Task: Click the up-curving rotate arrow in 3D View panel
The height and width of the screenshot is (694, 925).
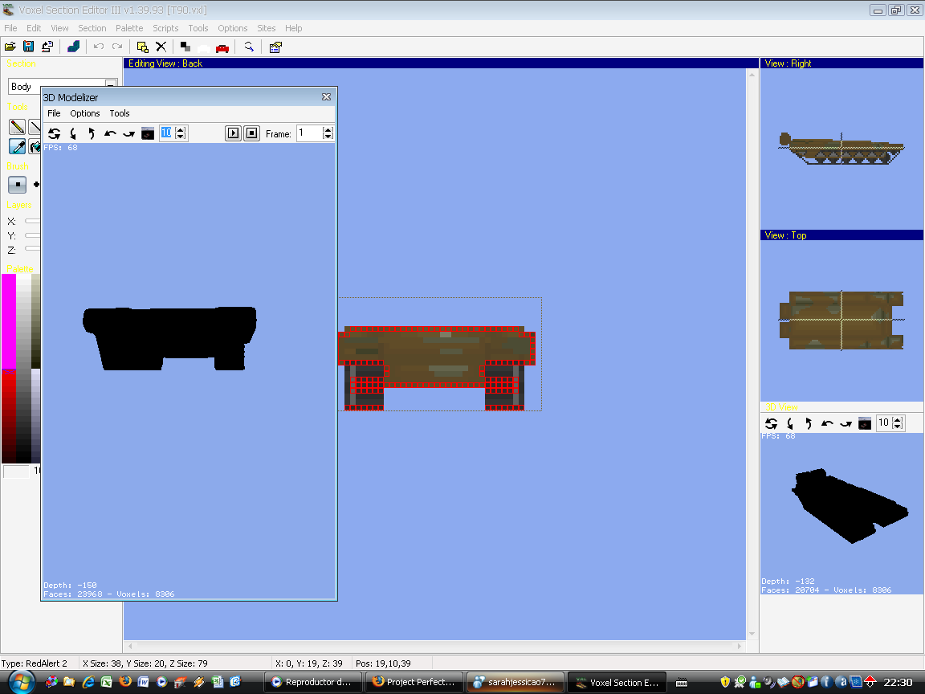Action: pos(809,423)
